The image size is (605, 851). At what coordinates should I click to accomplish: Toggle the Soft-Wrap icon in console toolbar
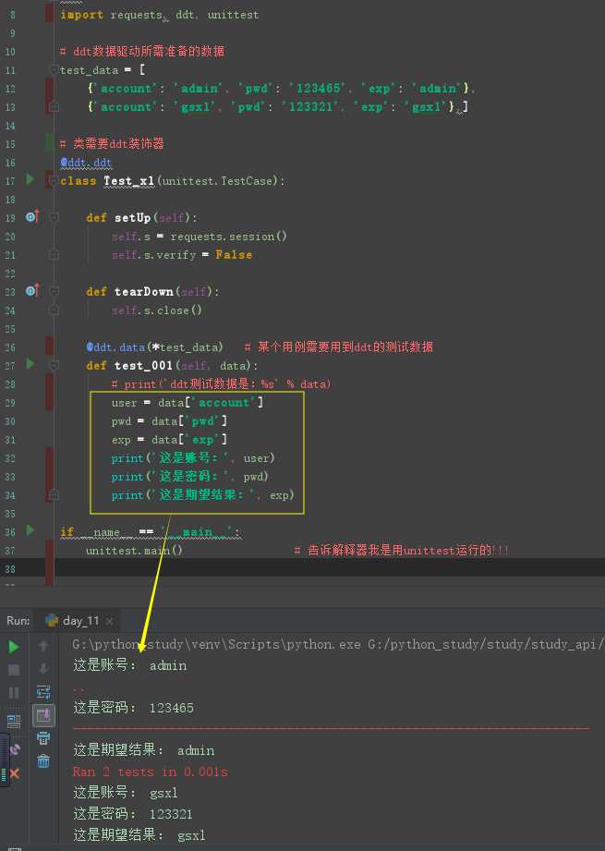pos(43,692)
